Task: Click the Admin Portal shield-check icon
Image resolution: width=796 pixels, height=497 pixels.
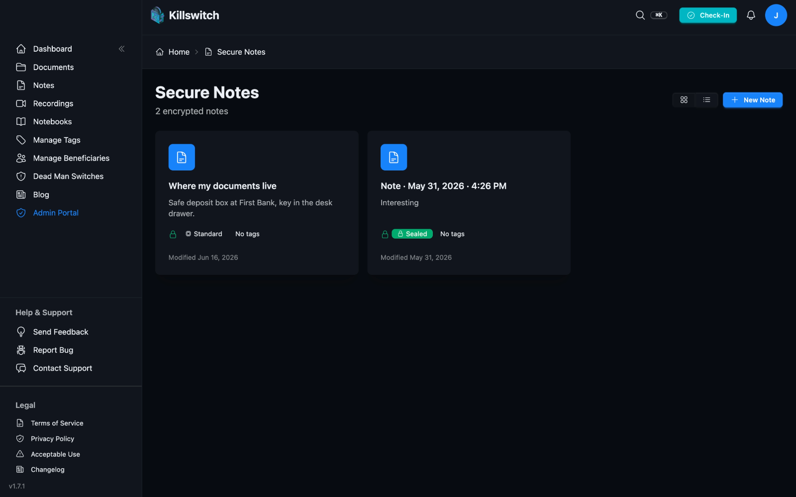Action: coord(21,213)
